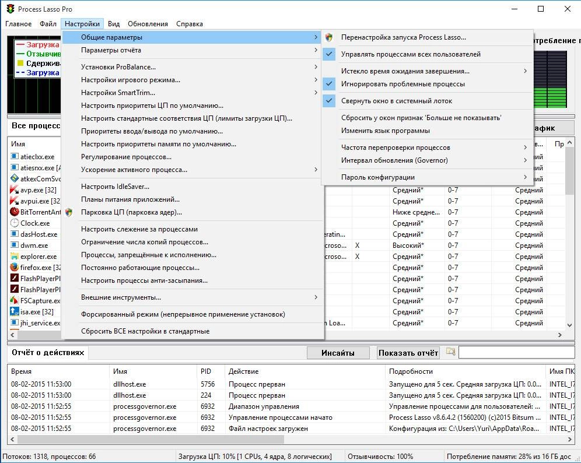Select the dasHost.exe process icon
The image size is (581, 463).
tap(15, 234)
